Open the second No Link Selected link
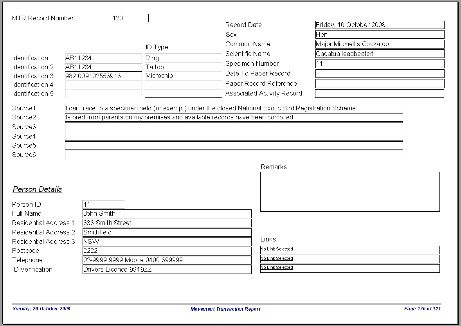This screenshot has height=326, width=461. point(277,258)
